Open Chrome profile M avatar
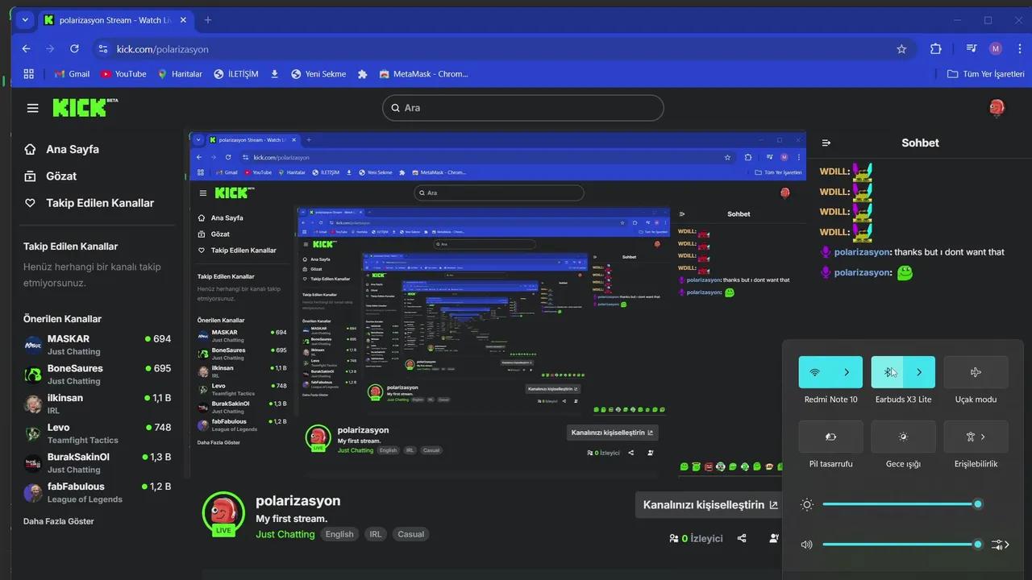1032x580 pixels. pos(996,49)
